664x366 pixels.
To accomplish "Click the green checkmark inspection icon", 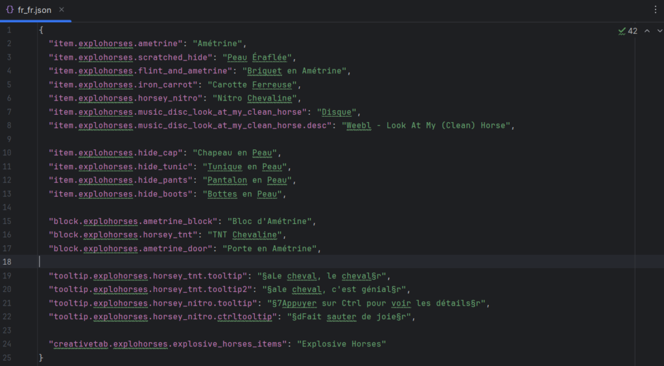I will pyautogui.click(x=622, y=30).
